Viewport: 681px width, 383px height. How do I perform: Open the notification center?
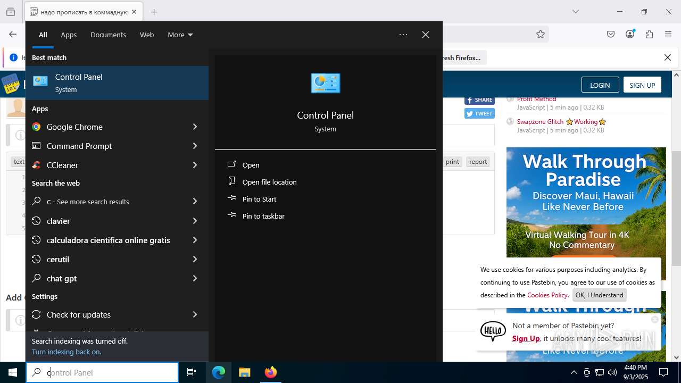tap(663, 372)
